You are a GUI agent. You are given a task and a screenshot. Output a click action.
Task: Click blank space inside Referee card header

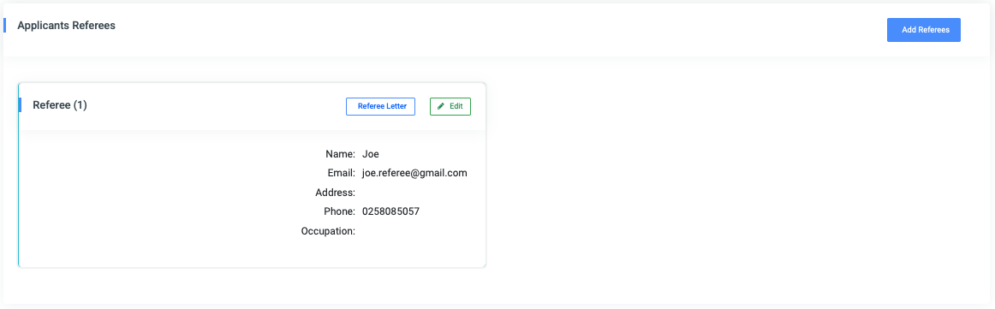[x=216, y=107]
